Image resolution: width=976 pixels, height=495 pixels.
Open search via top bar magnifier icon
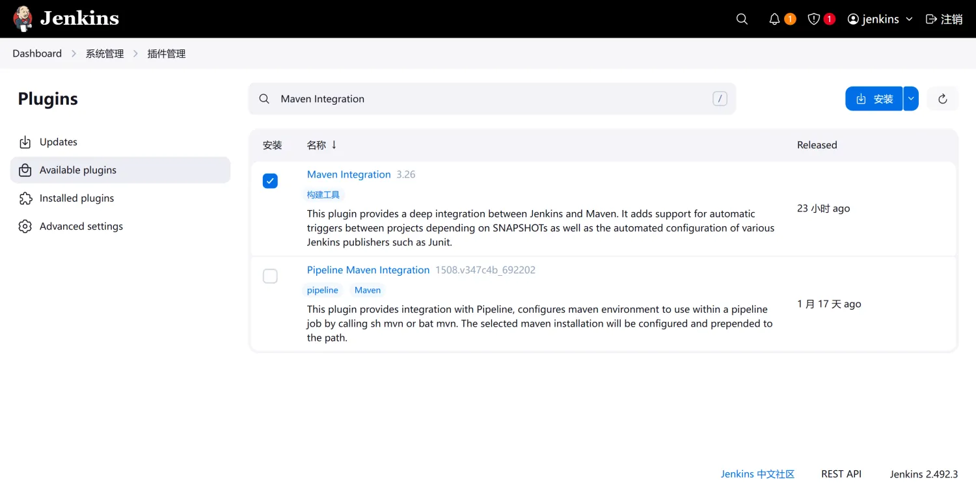pyautogui.click(x=742, y=19)
